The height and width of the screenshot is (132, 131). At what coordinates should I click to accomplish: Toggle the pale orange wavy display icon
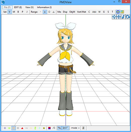(x=31, y=128)
